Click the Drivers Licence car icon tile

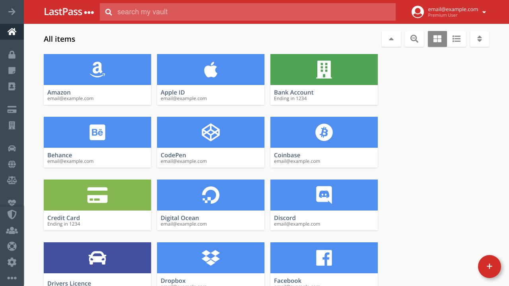97,258
